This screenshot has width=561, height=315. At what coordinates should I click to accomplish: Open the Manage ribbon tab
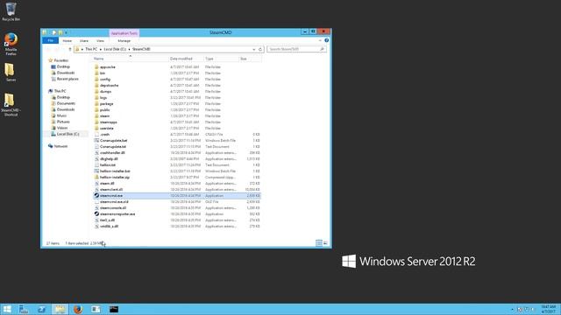124,41
